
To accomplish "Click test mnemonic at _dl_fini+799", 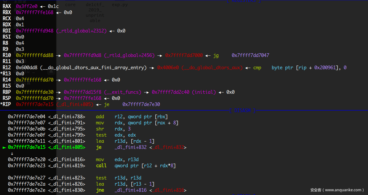I will (x=101, y=135).
